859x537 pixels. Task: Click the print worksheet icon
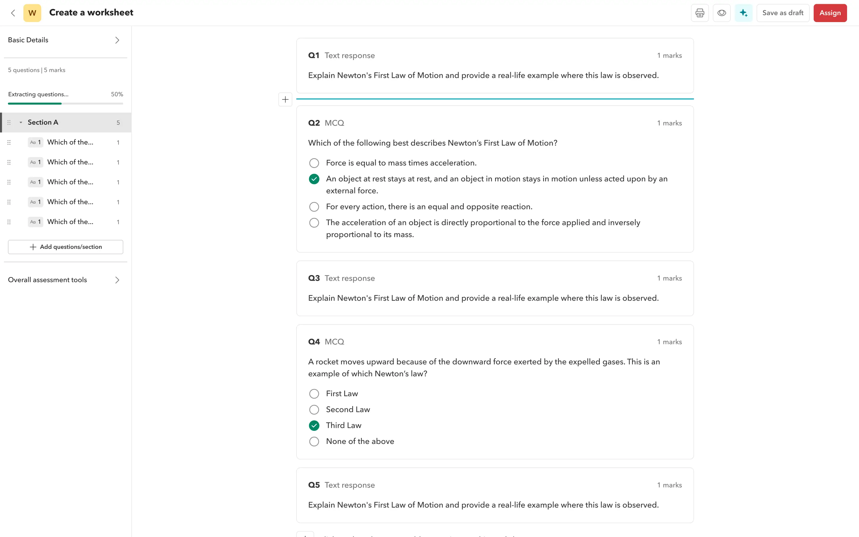[x=700, y=13]
